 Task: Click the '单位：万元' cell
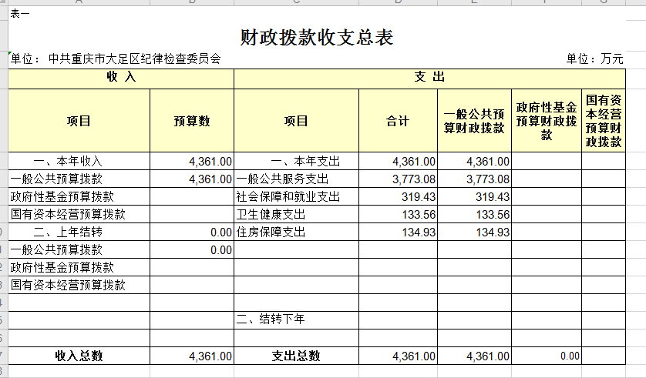coord(594,59)
